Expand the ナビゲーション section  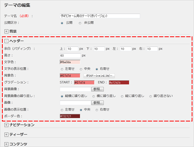[6, 125]
